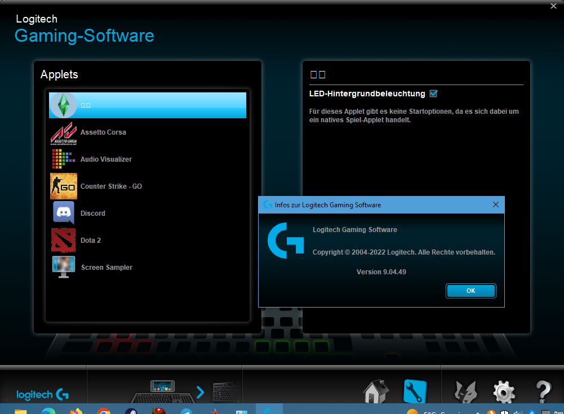The height and width of the screenshot is (414, 564).
Task: Open help with the question mark icon
Action: click(x=543, y=391)
